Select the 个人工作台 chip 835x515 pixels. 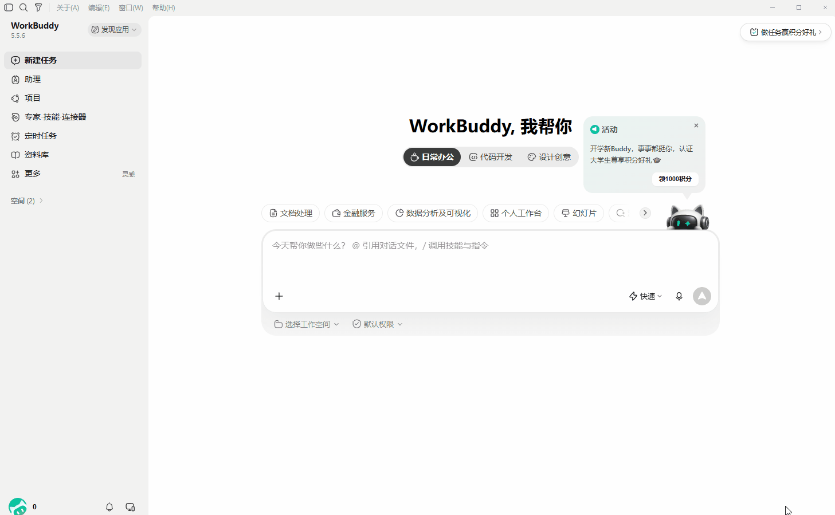click(x=516, y=213)
